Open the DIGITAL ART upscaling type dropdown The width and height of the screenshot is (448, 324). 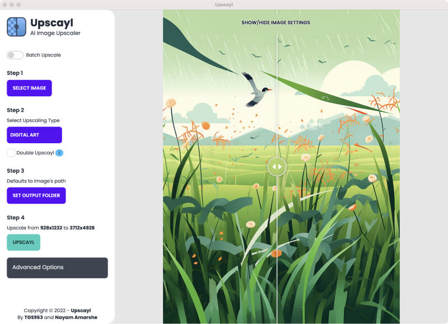point(34,135)
